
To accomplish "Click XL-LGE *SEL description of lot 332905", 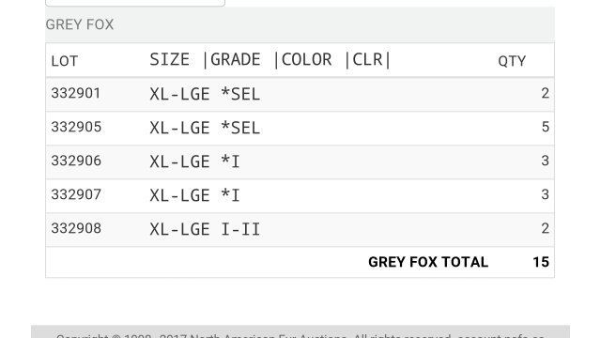I will pos(205,128).
